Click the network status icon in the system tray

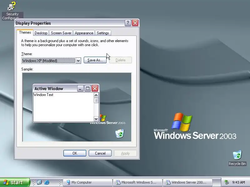point(226,182)
